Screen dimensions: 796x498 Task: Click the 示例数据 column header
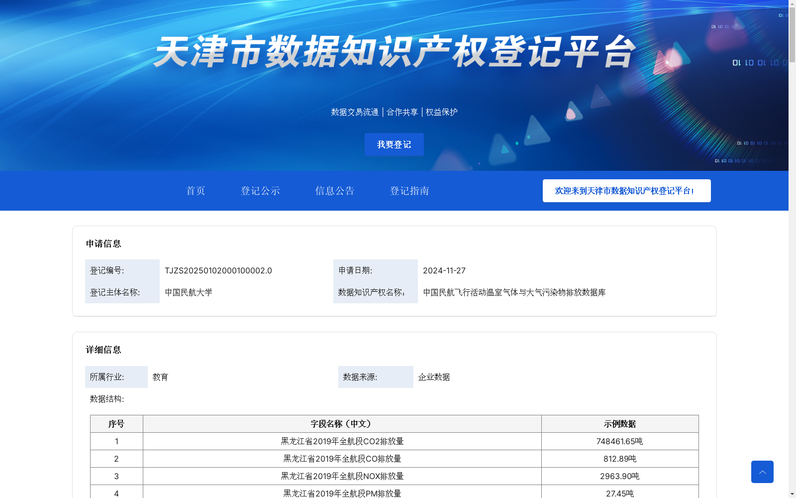click(x=620, y=424)
